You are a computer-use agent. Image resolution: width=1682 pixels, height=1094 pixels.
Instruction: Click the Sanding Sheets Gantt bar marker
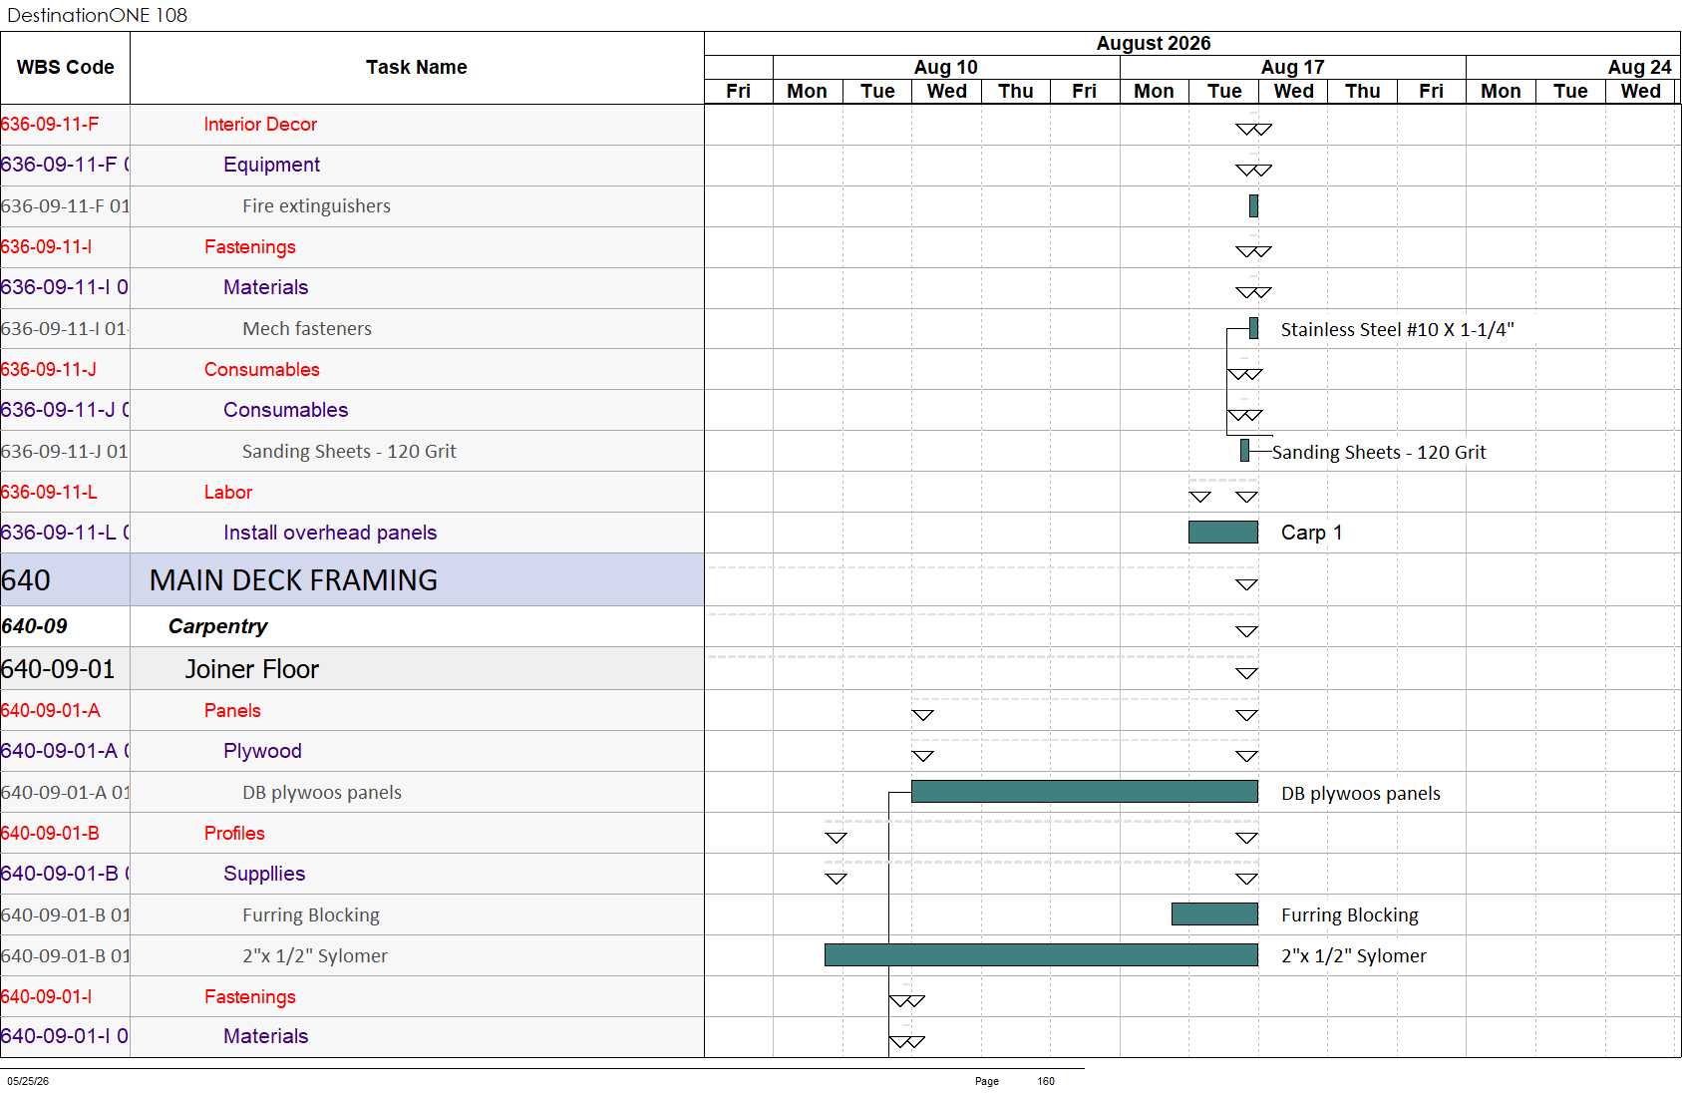coord(1244,451)
